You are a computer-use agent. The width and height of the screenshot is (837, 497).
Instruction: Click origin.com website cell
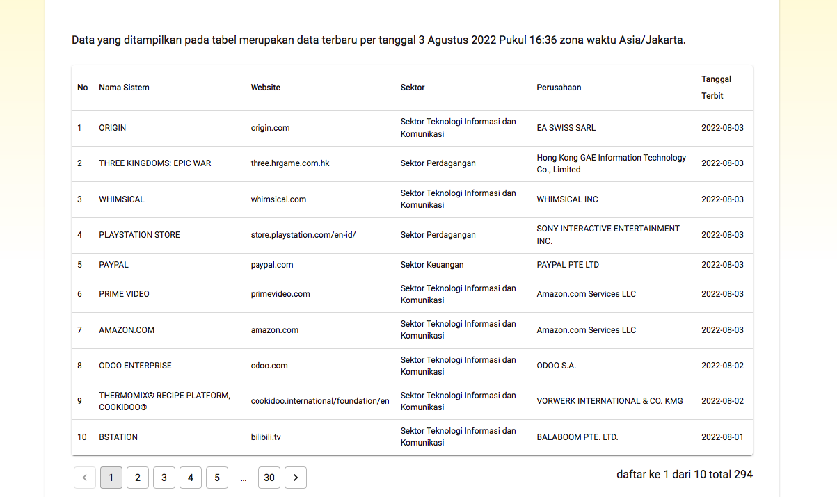pyautogui.click(x=271, y=128)
